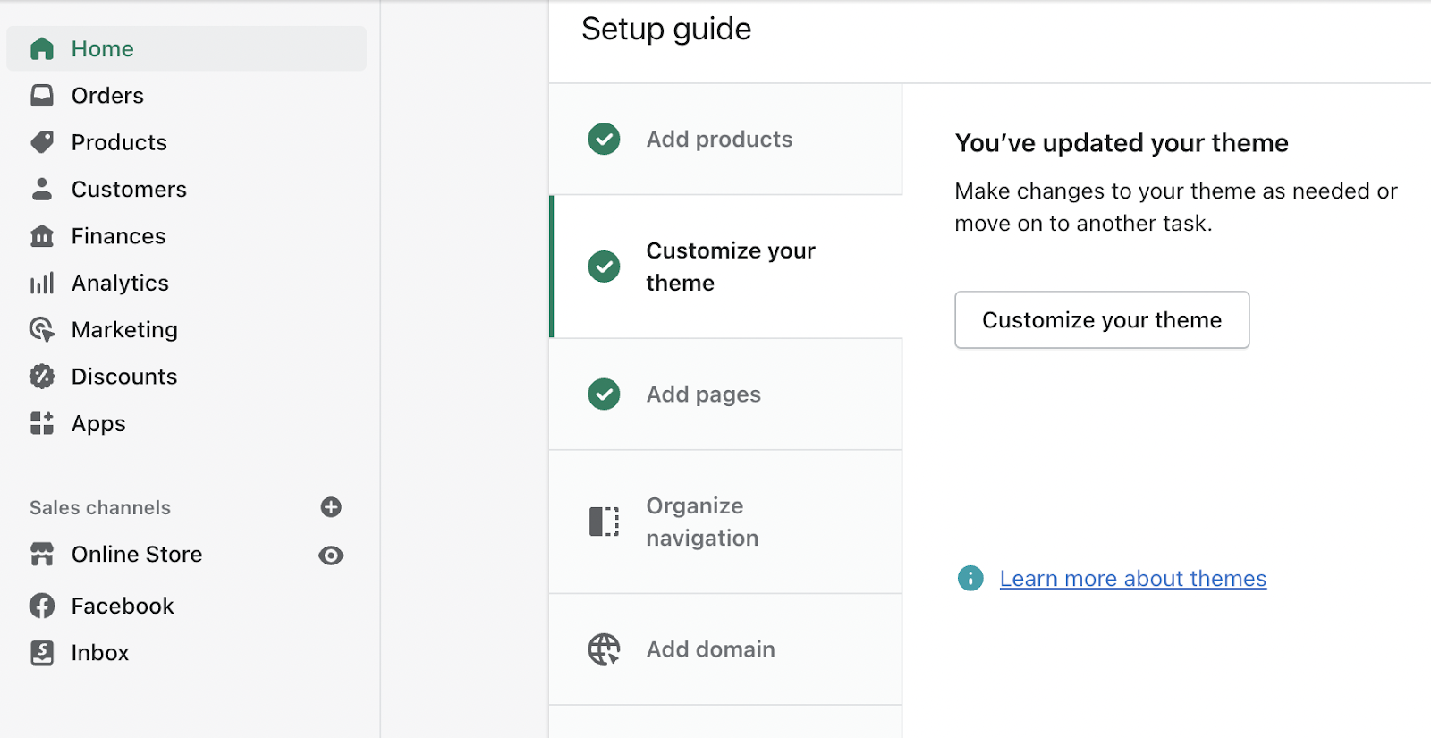The height and width of the screenshot is (738, 1431).
Task: Click the Products tag icon
Action: (42, 142)
